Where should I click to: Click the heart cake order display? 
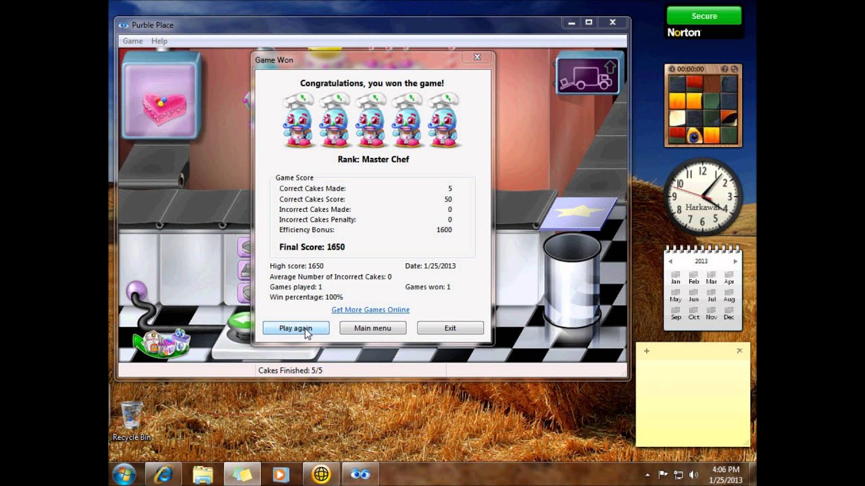click(x=161, y=96)
